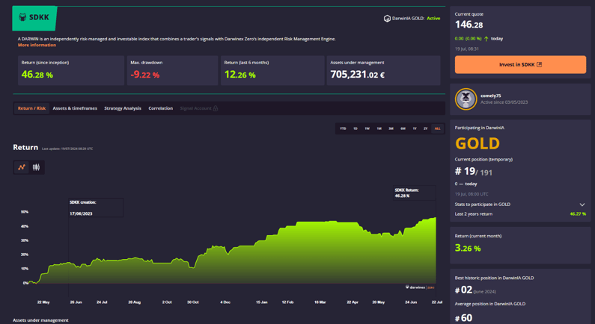Select the 1W time range
This screenshot has width=595, height=324.
(367, 128)
